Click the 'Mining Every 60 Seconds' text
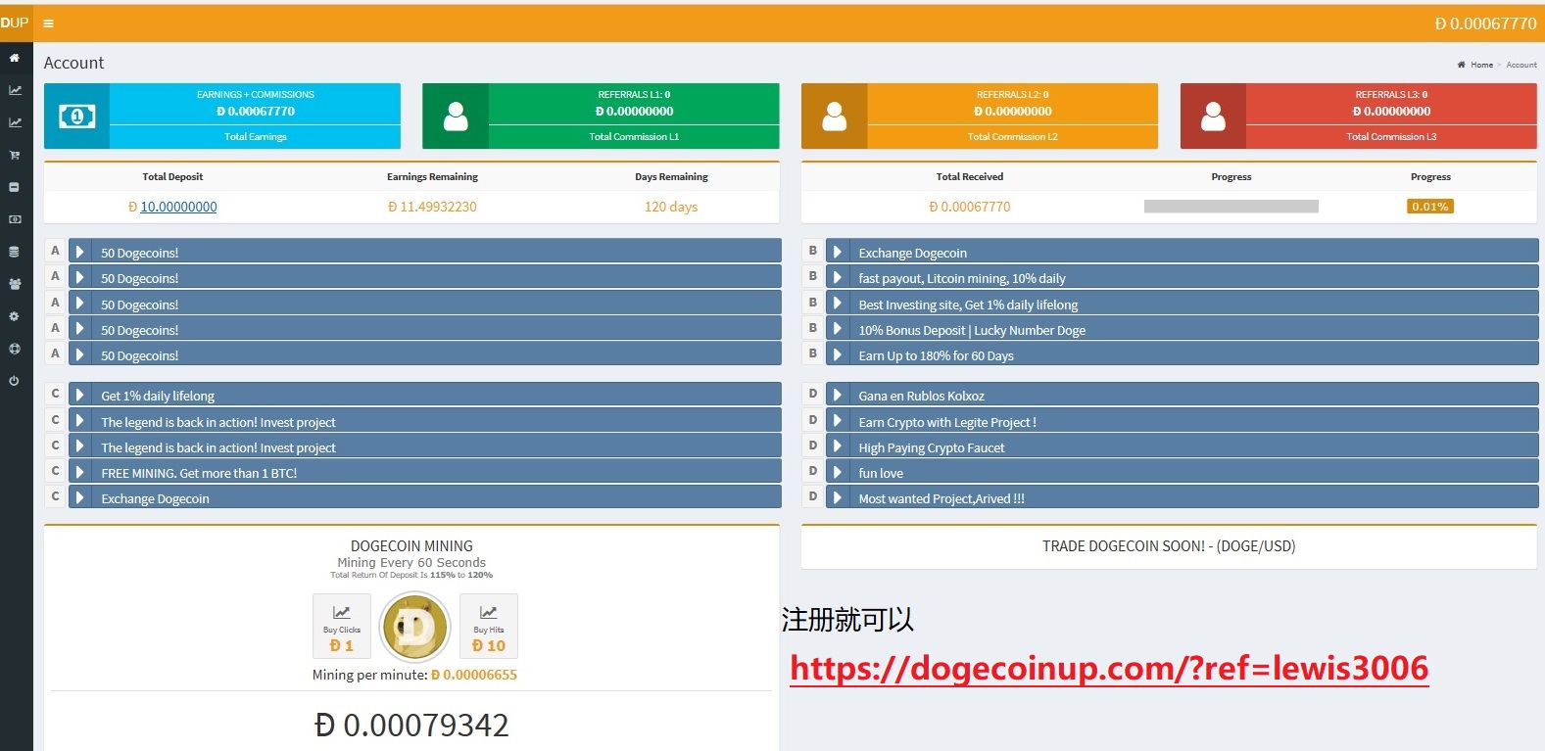 click(411, 563)
